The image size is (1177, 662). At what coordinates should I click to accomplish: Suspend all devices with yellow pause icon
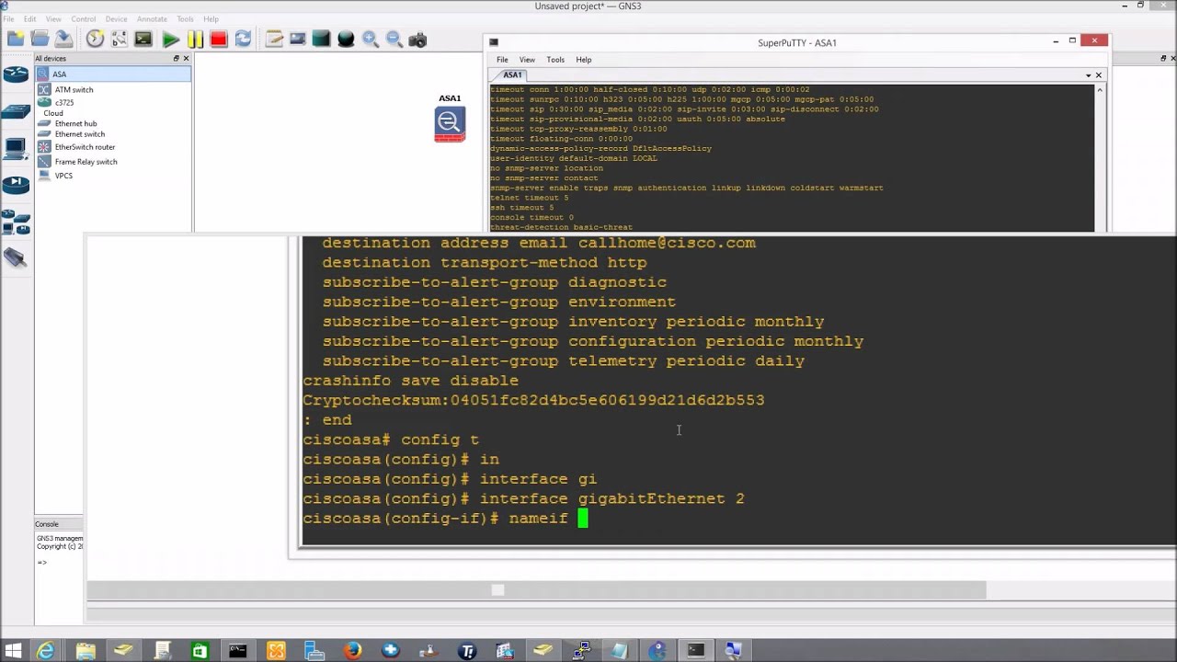[x=195, y=39]
